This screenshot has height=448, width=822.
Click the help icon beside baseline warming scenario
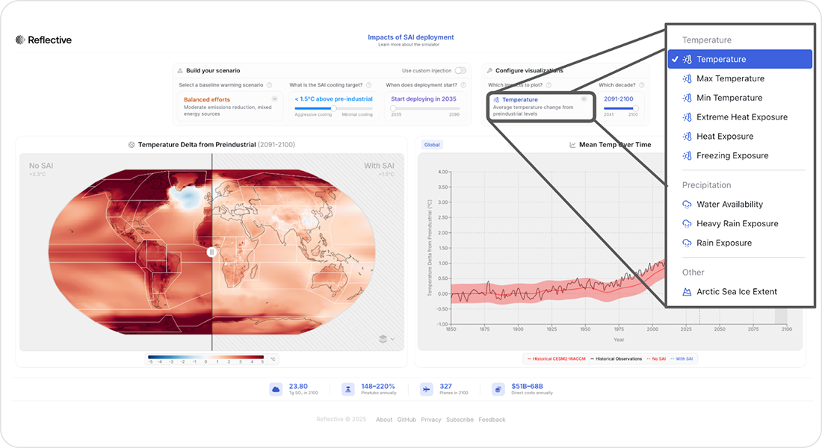pos(269,85)
